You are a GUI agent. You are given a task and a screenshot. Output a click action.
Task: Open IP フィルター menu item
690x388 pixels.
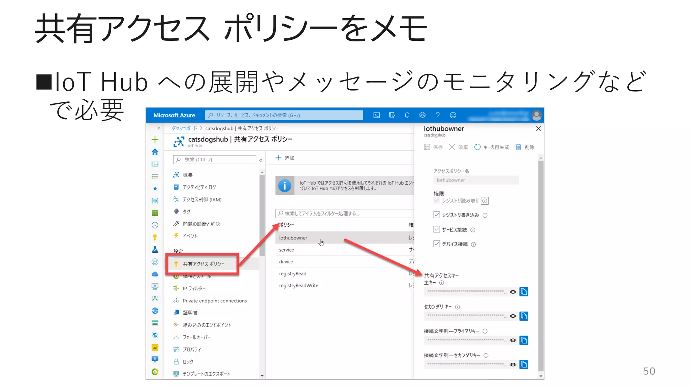[189, 288]
